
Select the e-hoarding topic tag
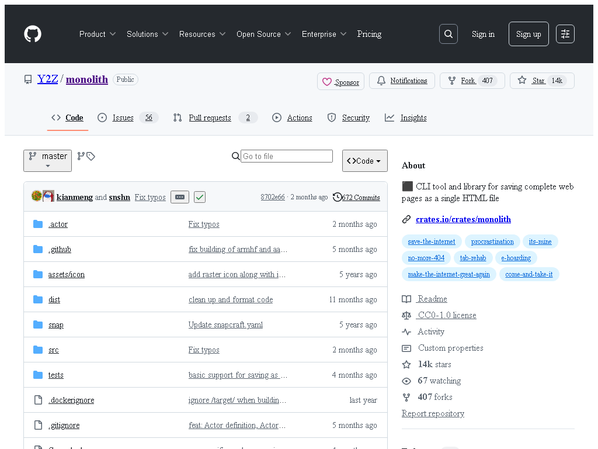516,258
